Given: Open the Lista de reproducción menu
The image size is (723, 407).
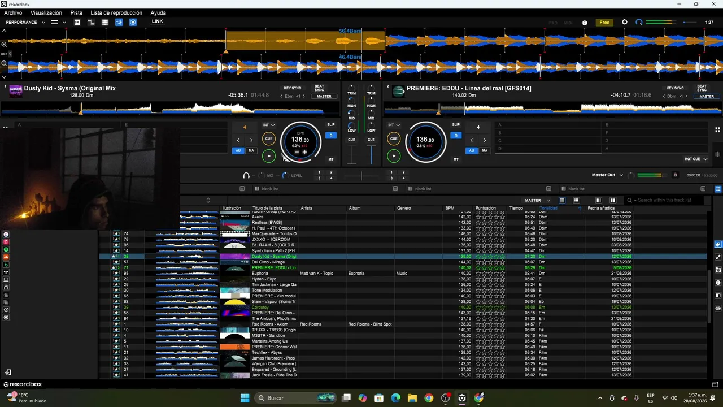Looking at the screenshot, I should (116, 12).
